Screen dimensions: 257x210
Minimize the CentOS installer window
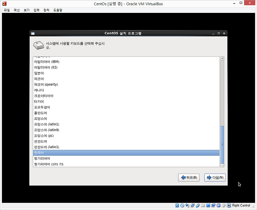tap(213, 34)
